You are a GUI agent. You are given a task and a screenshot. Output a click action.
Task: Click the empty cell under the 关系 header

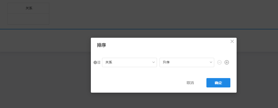point(28,19)
